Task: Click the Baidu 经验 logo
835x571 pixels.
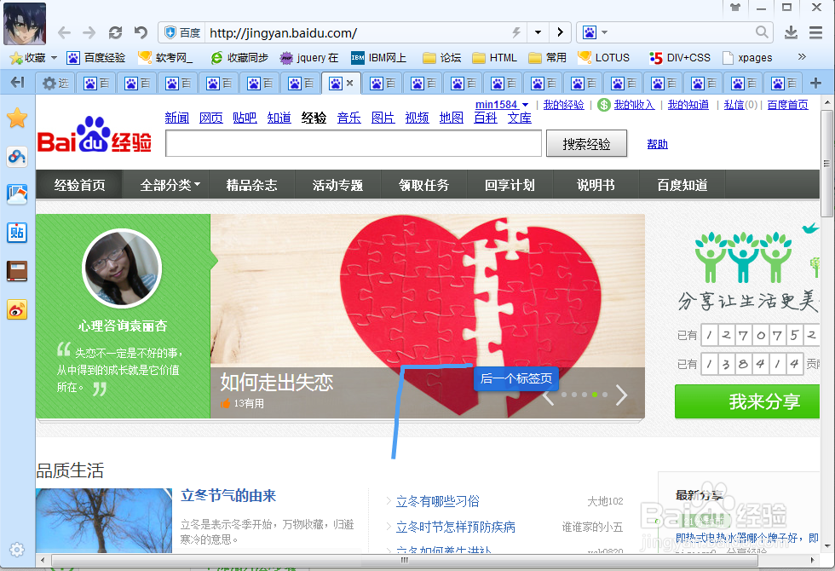Action: pos(95,136)
